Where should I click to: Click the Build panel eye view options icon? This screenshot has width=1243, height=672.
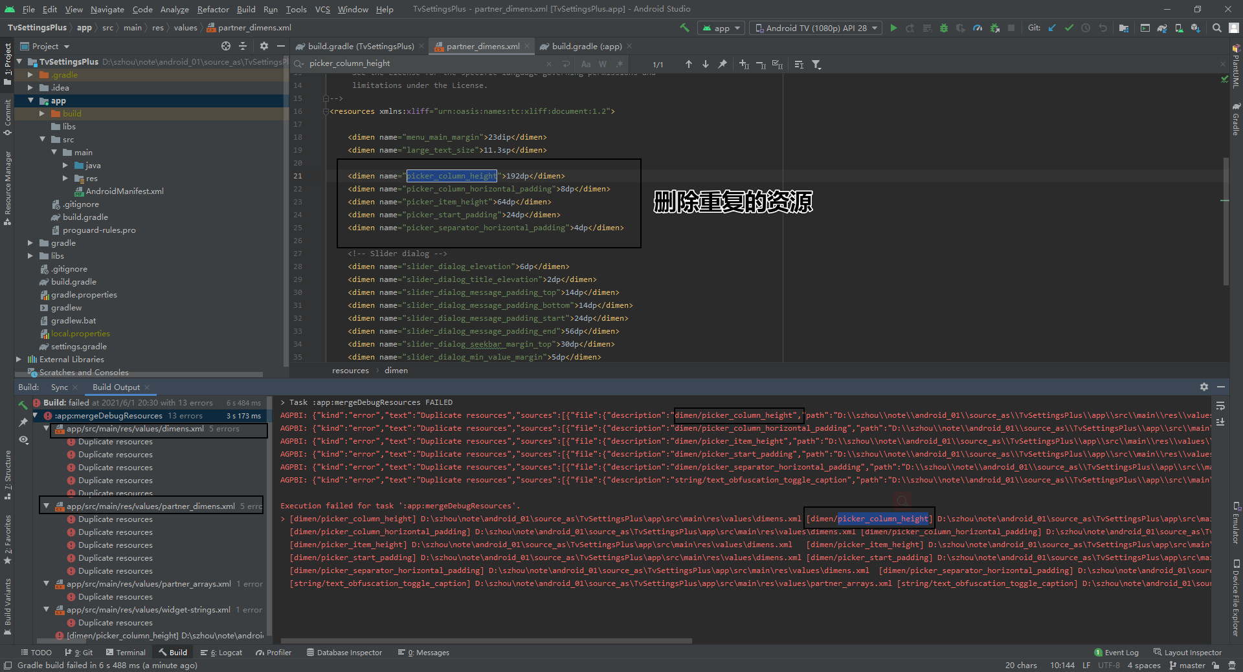pos(23,439)
